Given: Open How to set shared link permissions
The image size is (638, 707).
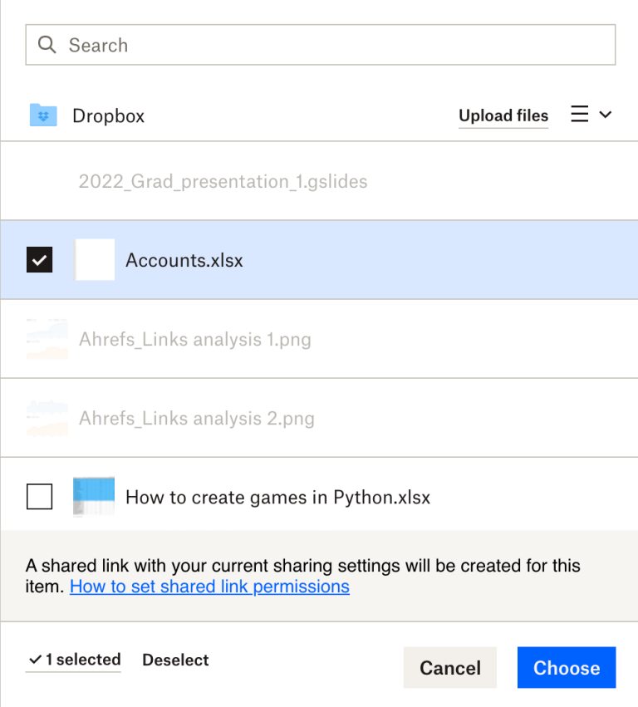Looking at the screenshot, I should click(x=209, y=587).
